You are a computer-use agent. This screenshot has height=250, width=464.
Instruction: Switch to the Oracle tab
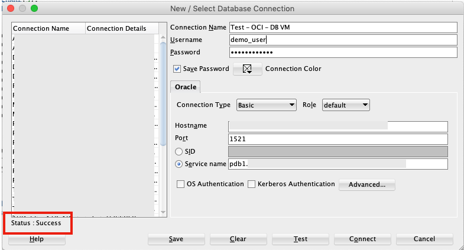(186, 87)
